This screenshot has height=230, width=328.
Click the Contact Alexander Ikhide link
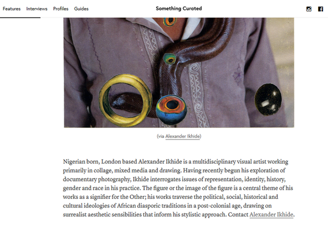point(272,214)
